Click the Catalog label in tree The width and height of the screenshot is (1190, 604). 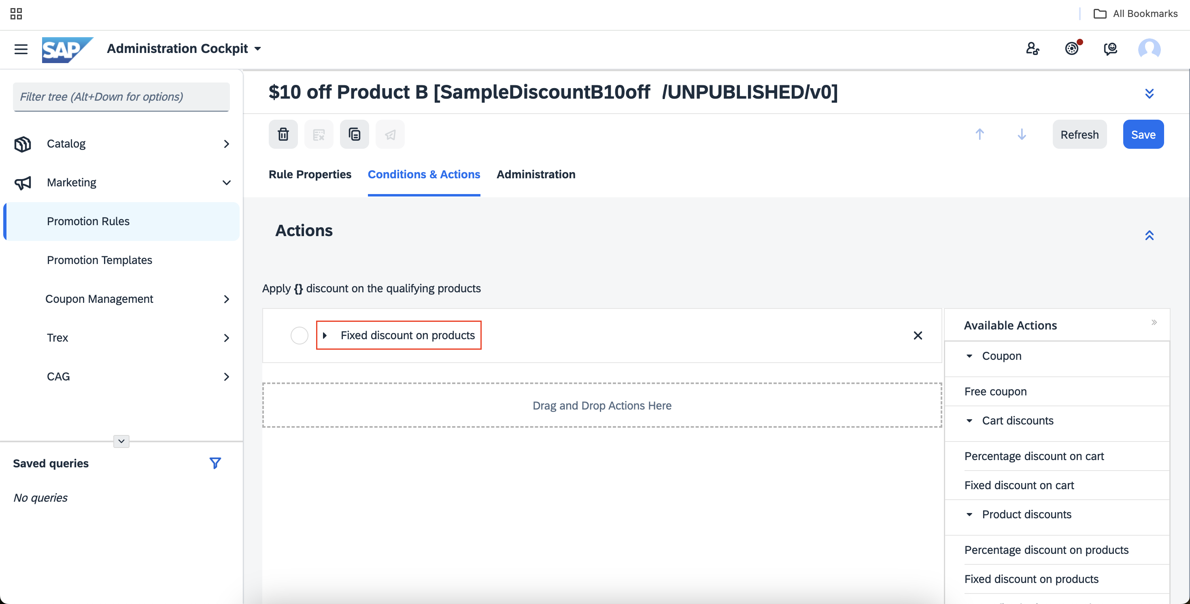pyautogui.click(x=66, y=144)
